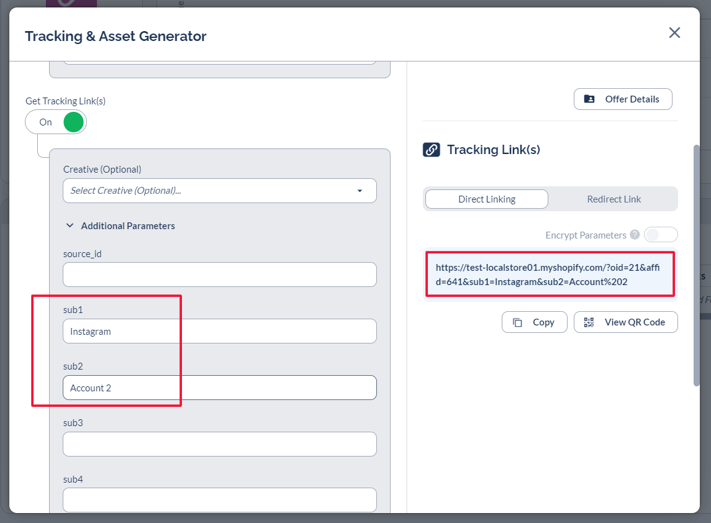Open the Select Creative dropdown
Image resolution: width=711 pixels, height=523 pixels.
pos(211,191)
